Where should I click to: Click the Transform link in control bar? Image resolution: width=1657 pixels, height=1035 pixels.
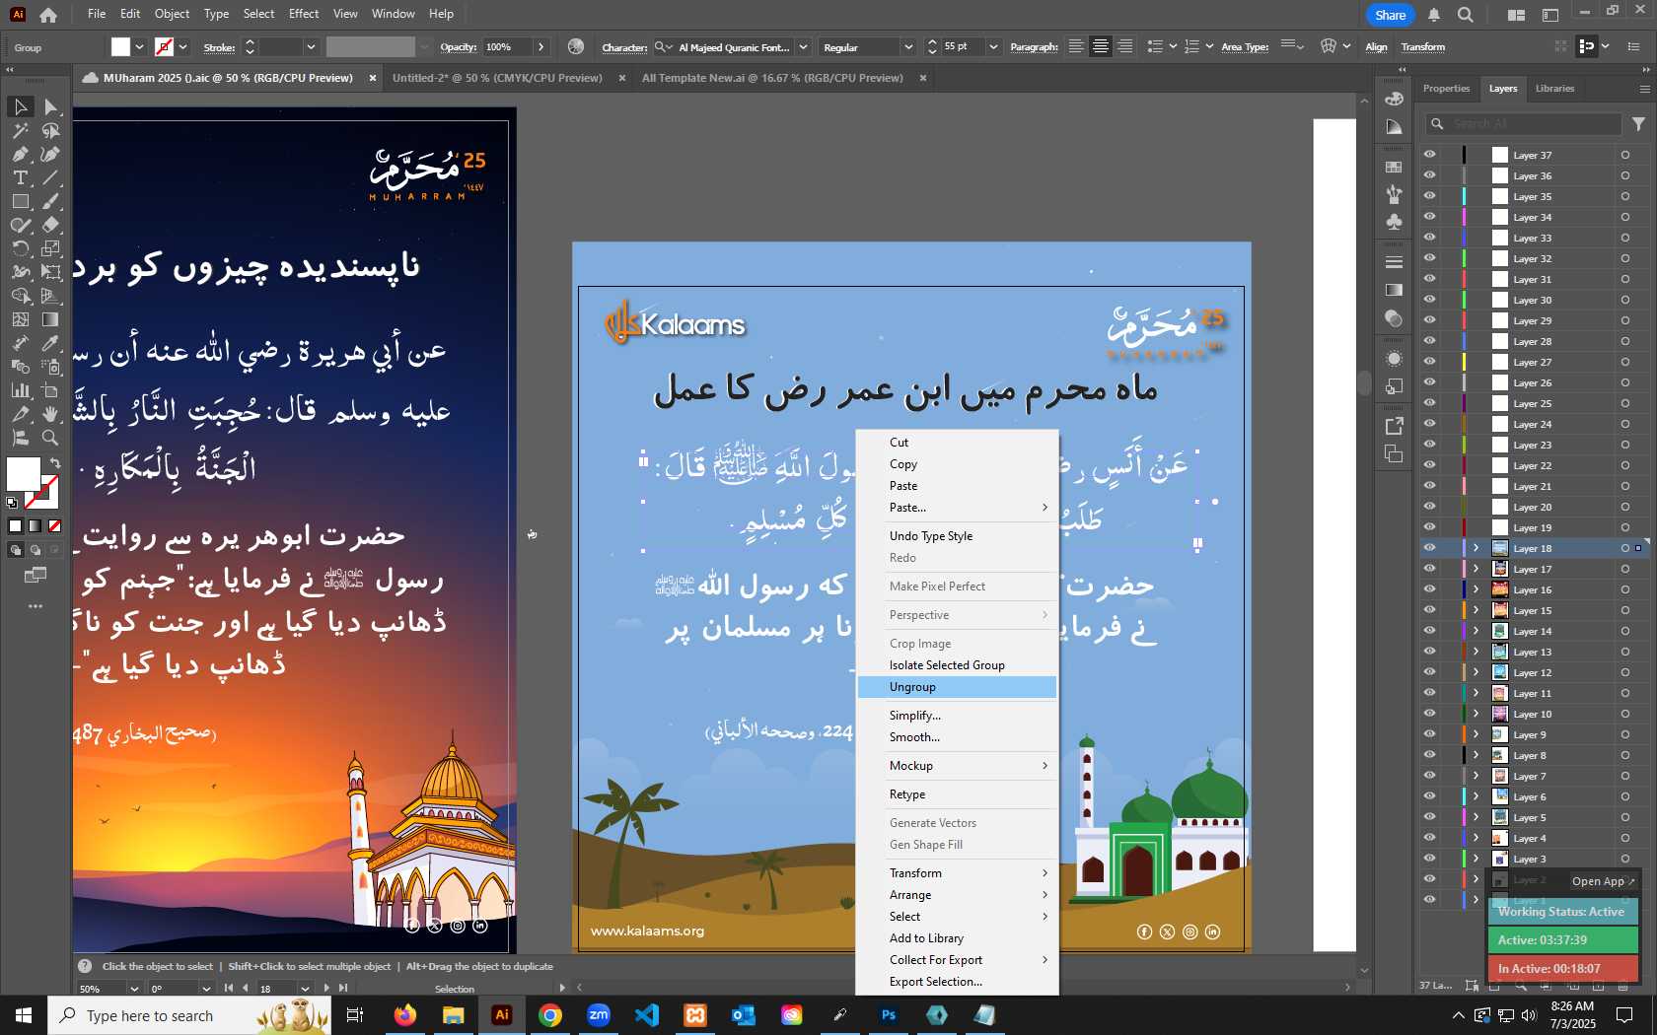[x=1423, y=47]
